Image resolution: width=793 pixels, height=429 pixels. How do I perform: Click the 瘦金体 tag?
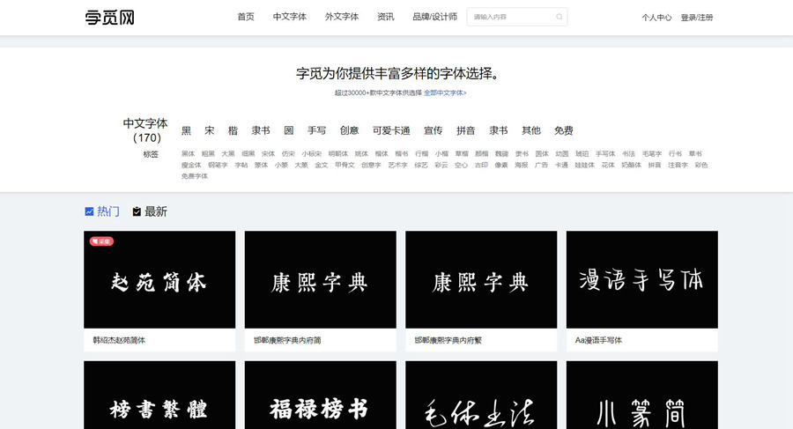pyautogui.click(x=191, y=165)
